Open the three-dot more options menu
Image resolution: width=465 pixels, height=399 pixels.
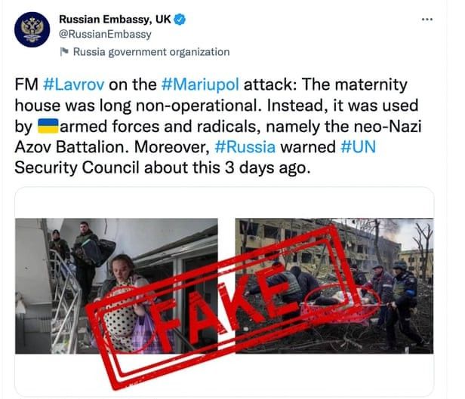click(x=427, y=20)
